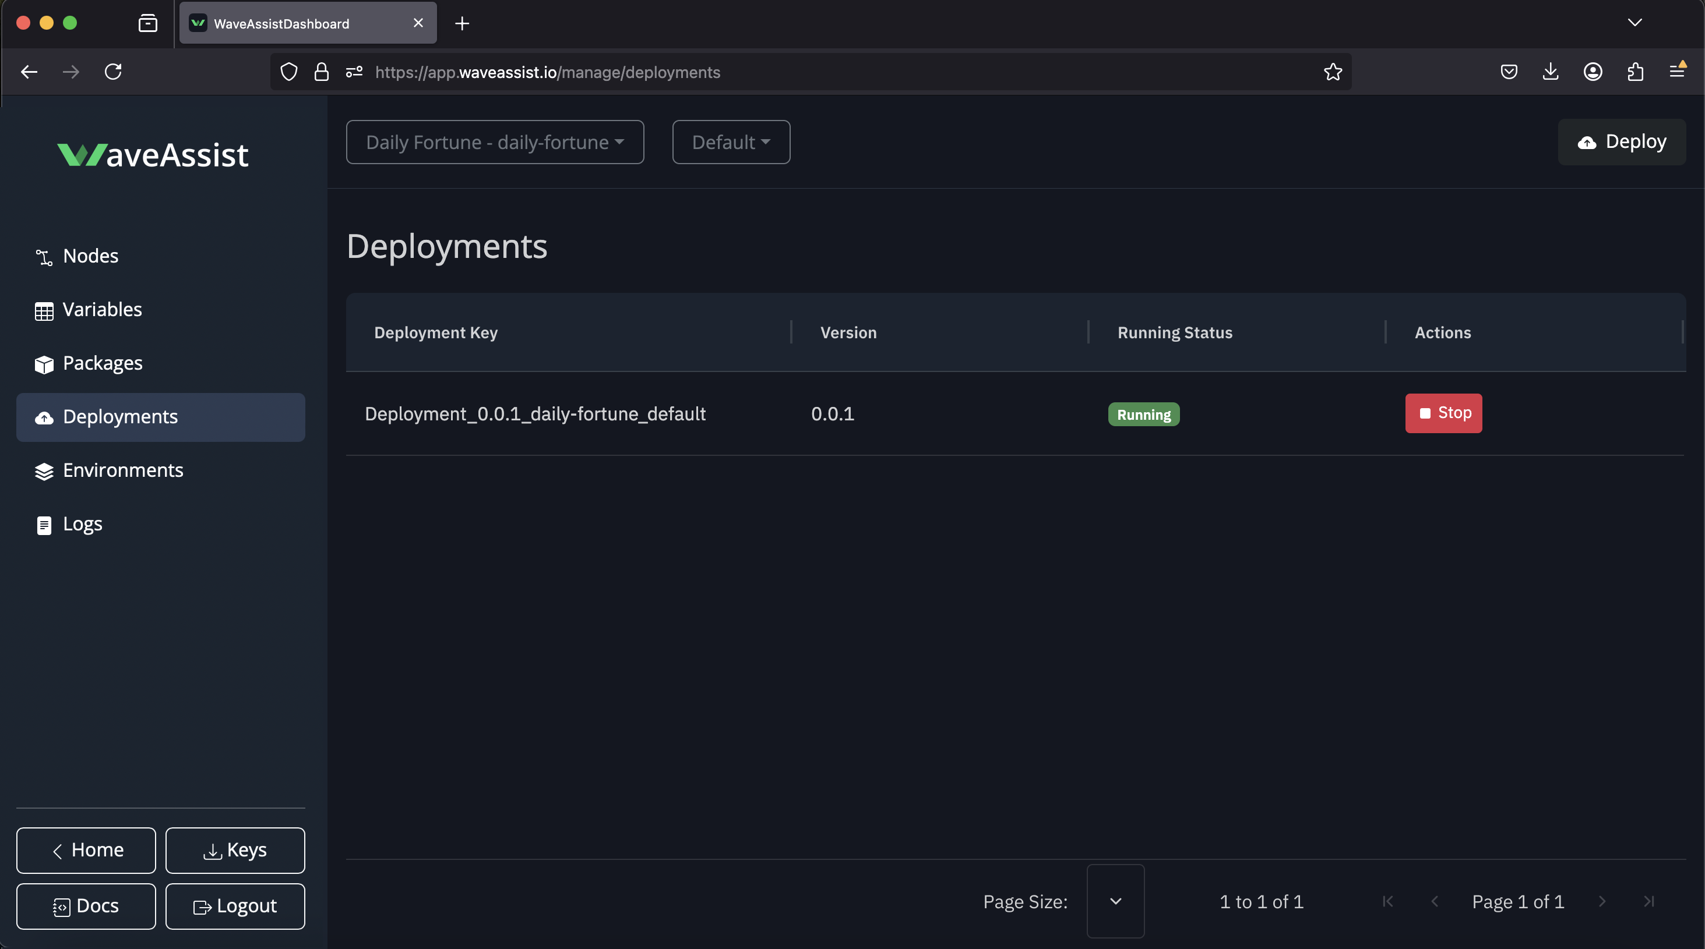Viewport: 1705px width, 949px height.
Task: Reload the page with the refresh icon
Action: tap(113, 72)
